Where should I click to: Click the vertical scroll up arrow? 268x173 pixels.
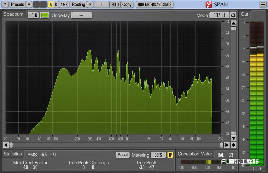(x=233, y=23)
